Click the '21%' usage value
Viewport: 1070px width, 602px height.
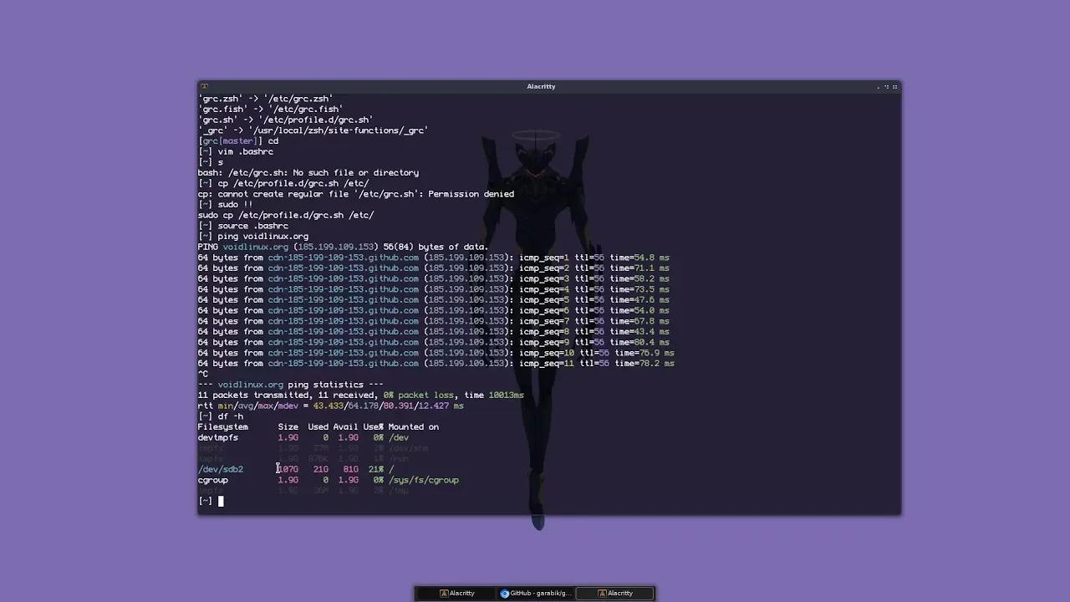click(x=376, y=470)
